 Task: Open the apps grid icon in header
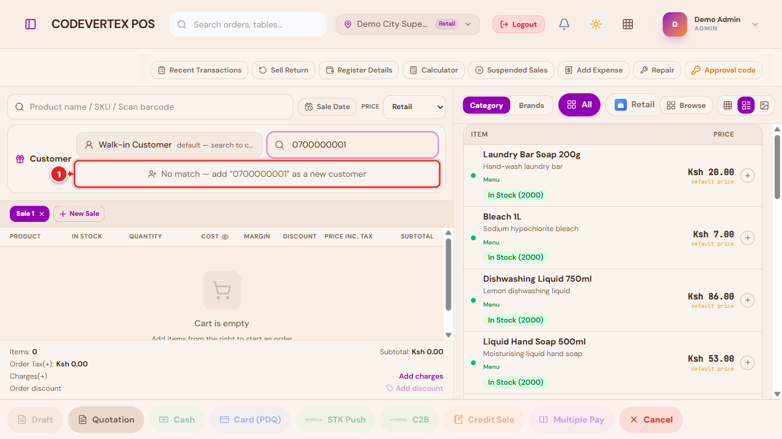click(x=627, y=24)
